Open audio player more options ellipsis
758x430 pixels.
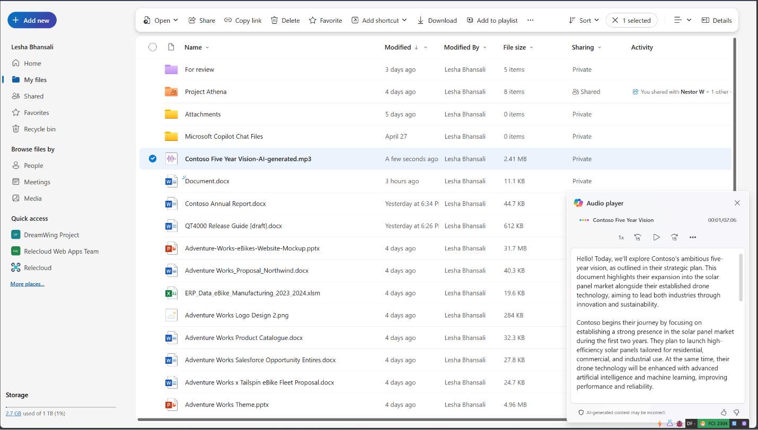click(692, 237)
